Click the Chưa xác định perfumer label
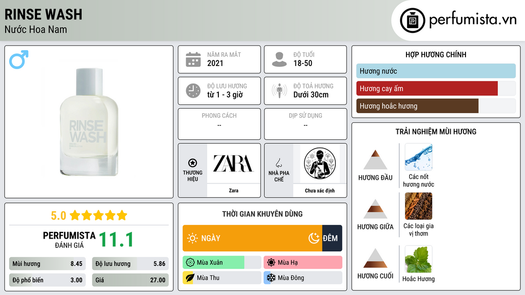Viewport: 525px width, 295px height. click(320, 191)
